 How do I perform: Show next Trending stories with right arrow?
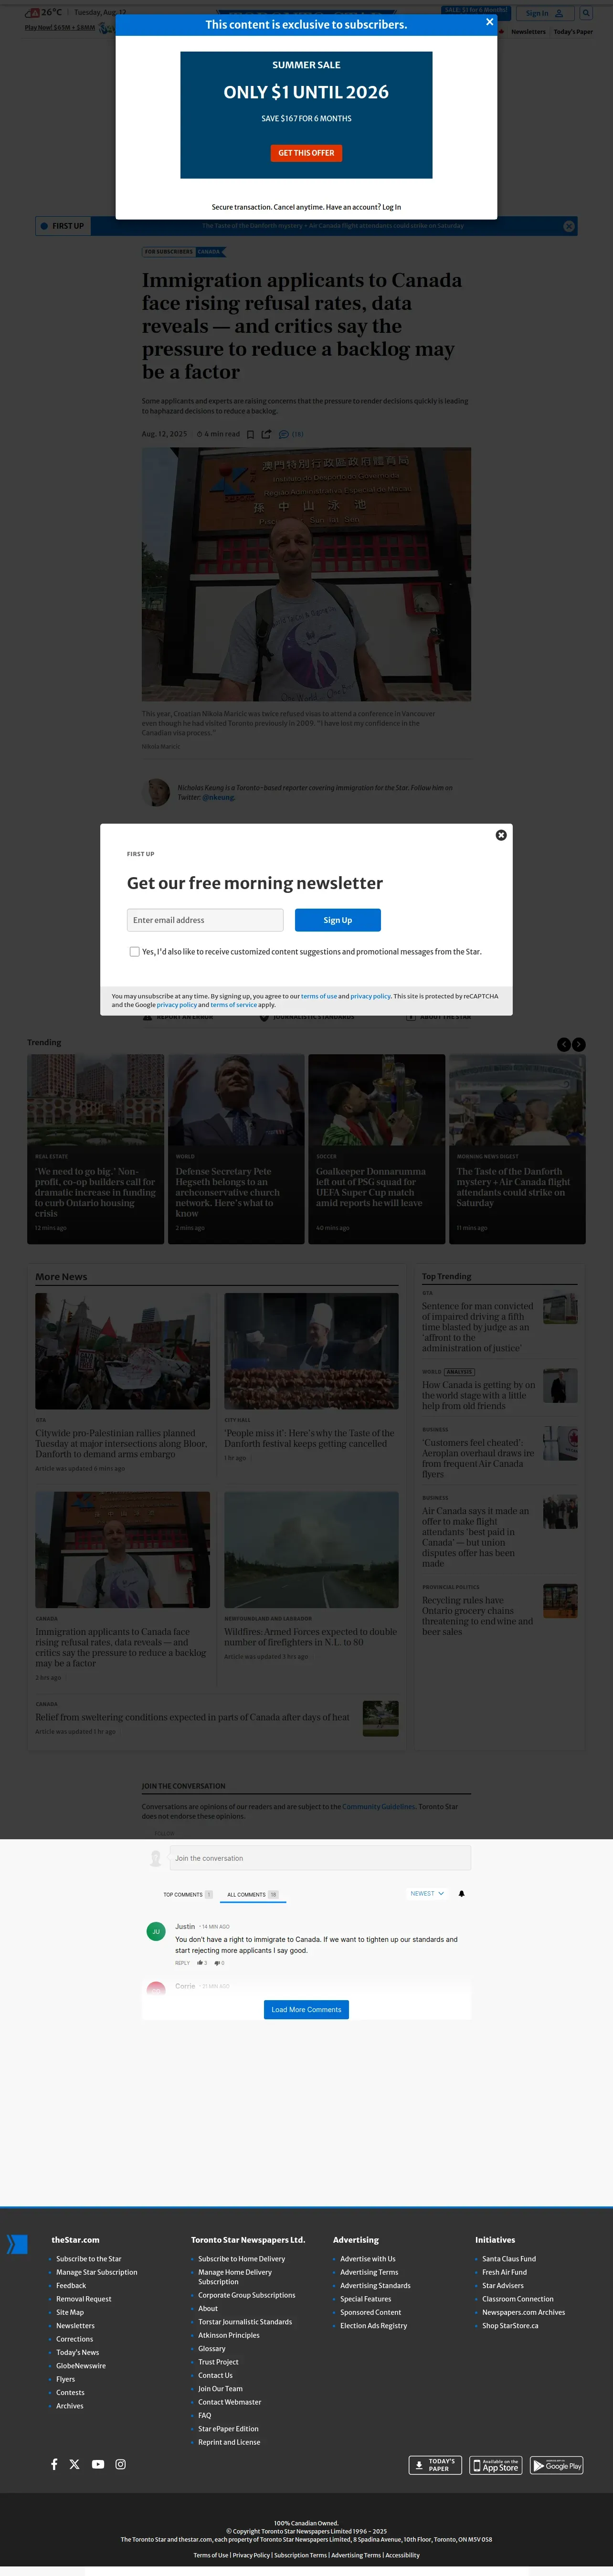[579, 1044]
